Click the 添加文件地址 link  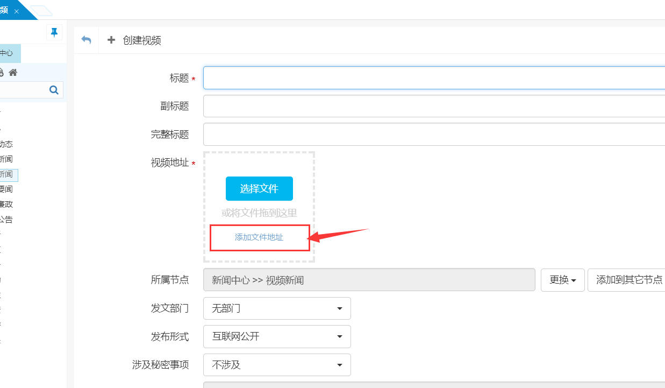click(259, 237)
